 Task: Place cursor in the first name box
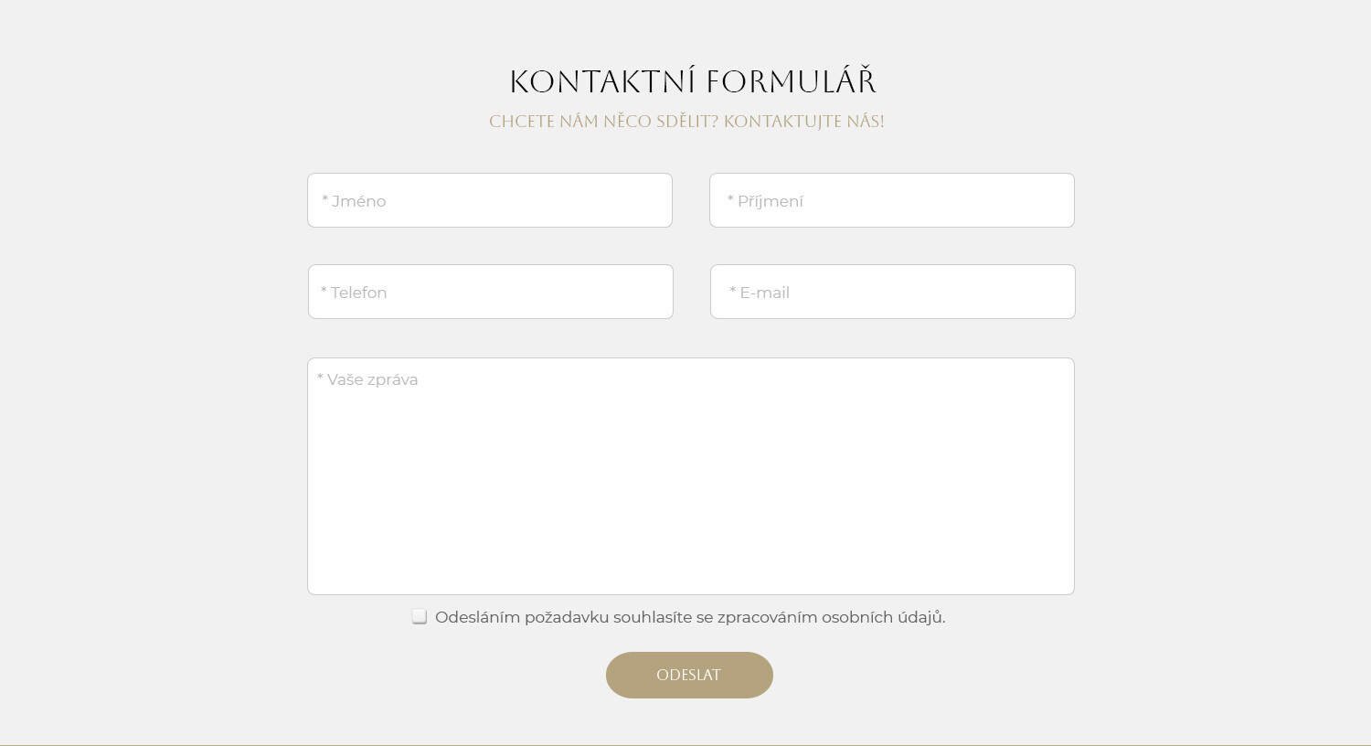pyautogui.click(x=490, y=200)
